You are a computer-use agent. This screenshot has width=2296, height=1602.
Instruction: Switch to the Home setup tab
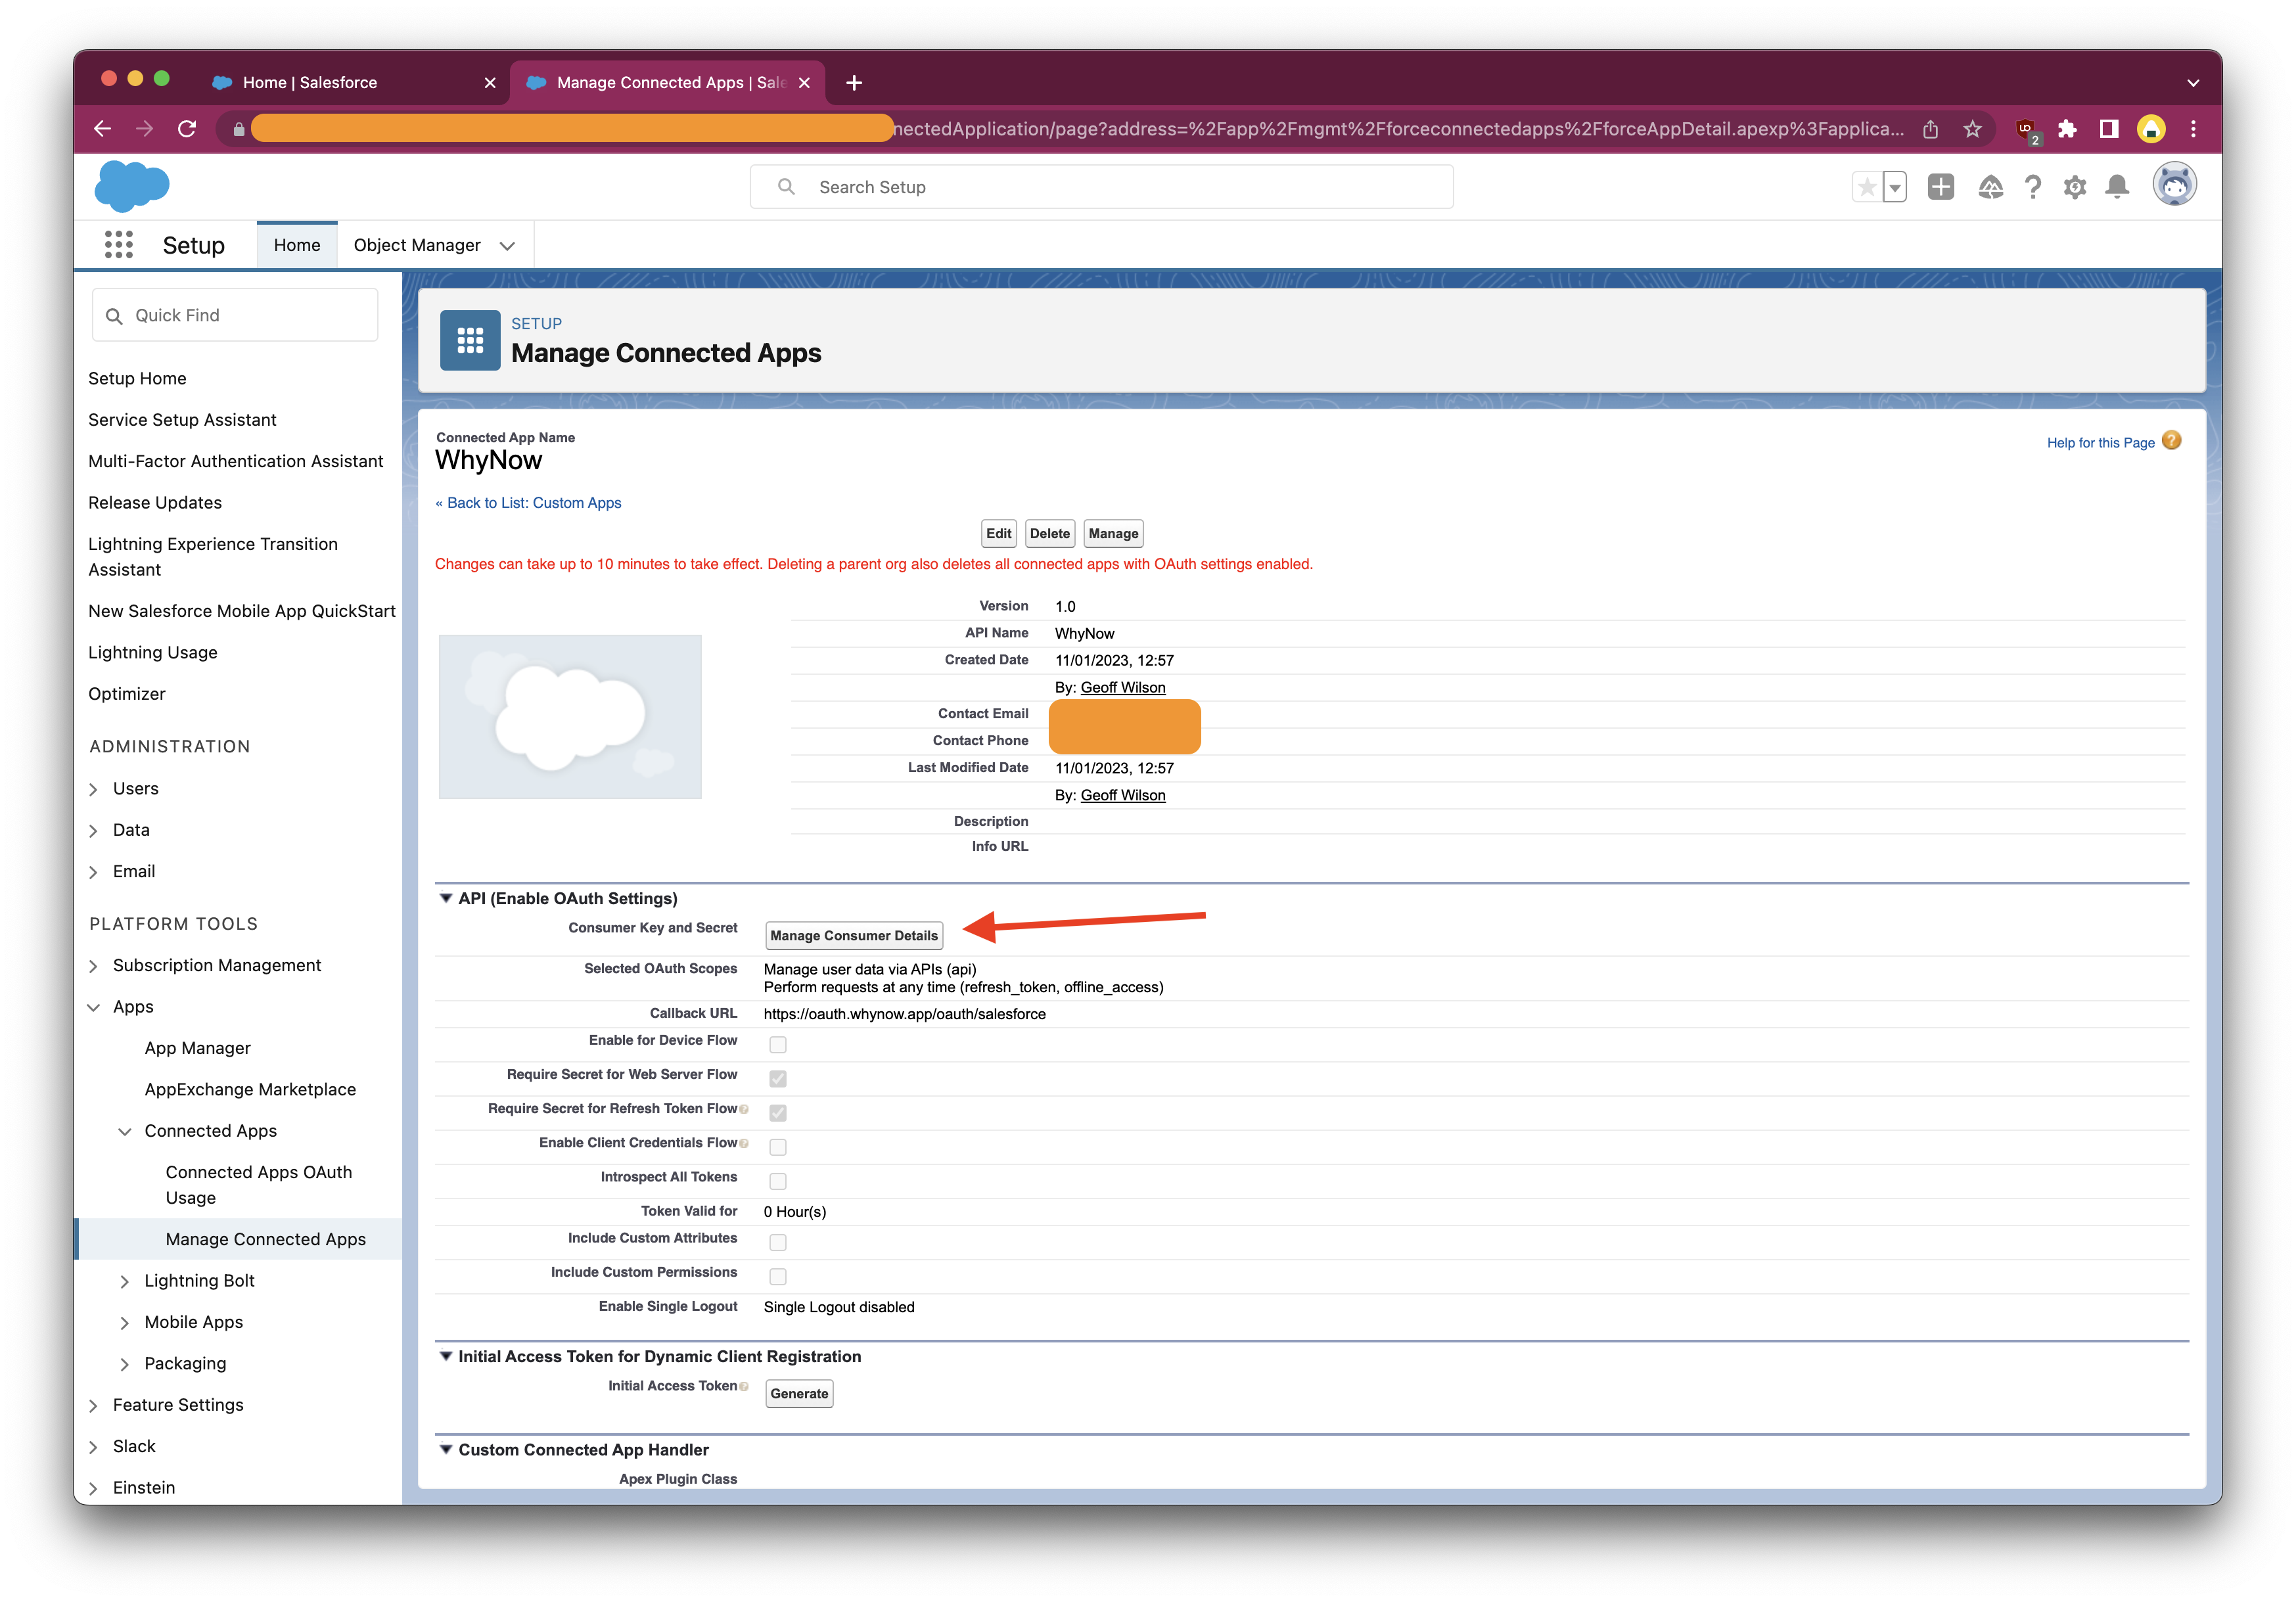point(297,245)
